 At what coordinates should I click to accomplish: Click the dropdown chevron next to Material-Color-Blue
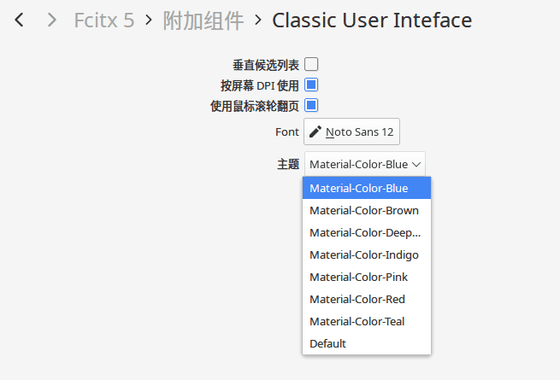pos(416,164)
